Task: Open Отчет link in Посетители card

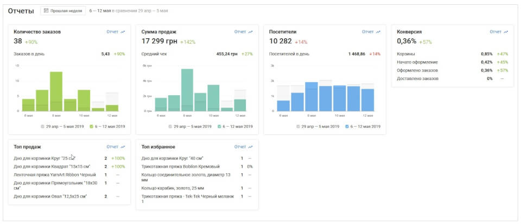Action: click(x=367, y=32)
